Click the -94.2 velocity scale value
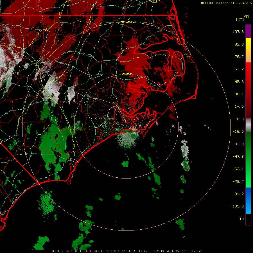This screenshot has width=253, height=253. [x=238, y=194]
